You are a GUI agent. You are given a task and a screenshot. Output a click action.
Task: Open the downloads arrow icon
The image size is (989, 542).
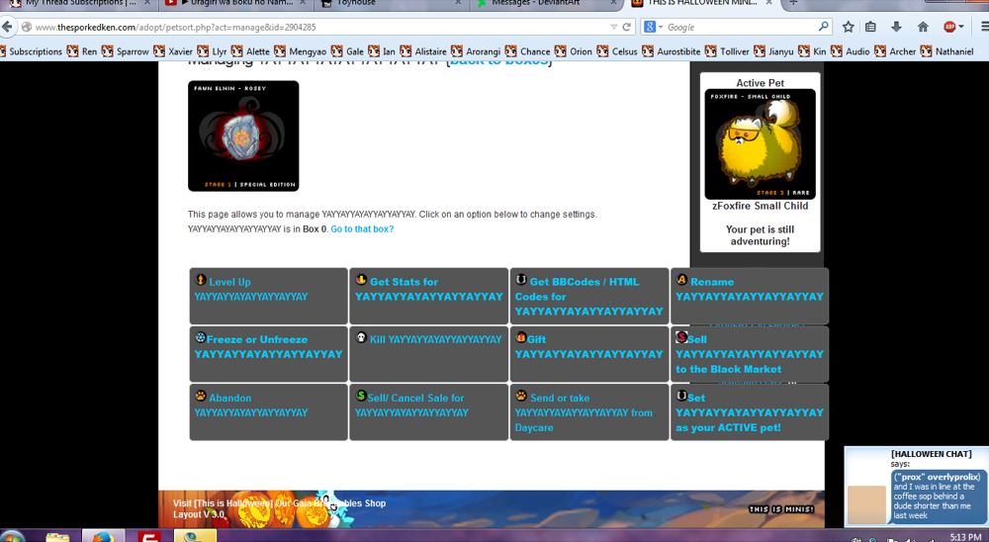[x=896, y=27]
